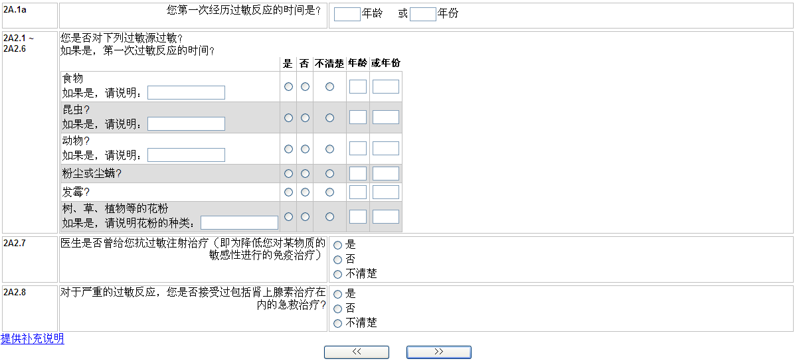Click the 昆虫 description text field
The height and width of the screenshot is (363, 797).
(x=186, y=124)
